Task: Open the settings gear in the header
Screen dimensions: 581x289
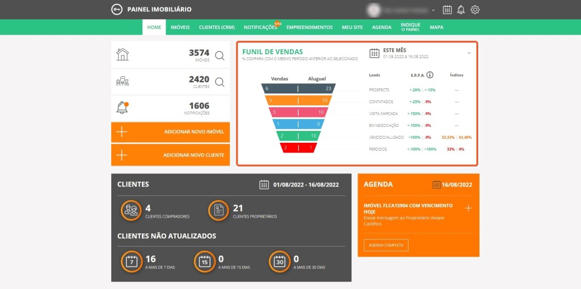Action: pyautogui.click(x=475, y=10)
